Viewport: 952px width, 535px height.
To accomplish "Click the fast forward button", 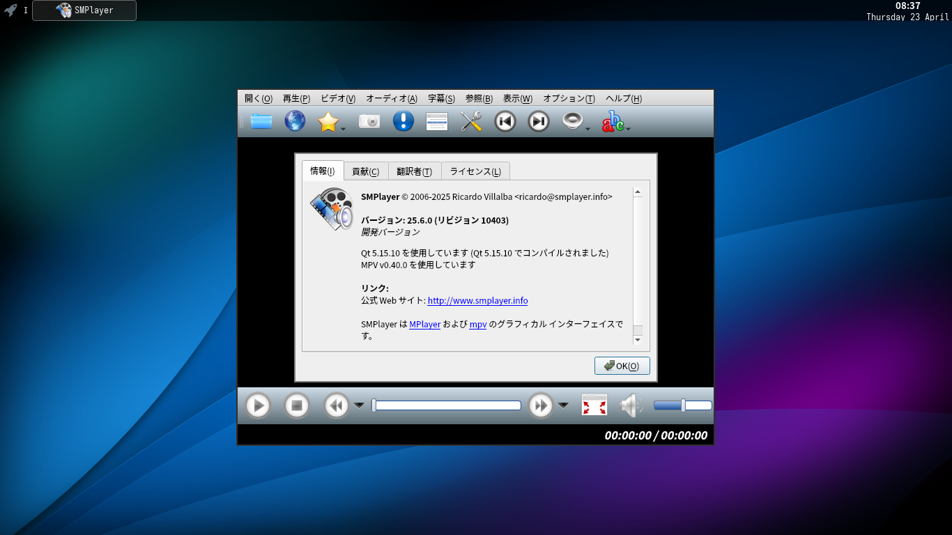I will [x=541, y=405].
